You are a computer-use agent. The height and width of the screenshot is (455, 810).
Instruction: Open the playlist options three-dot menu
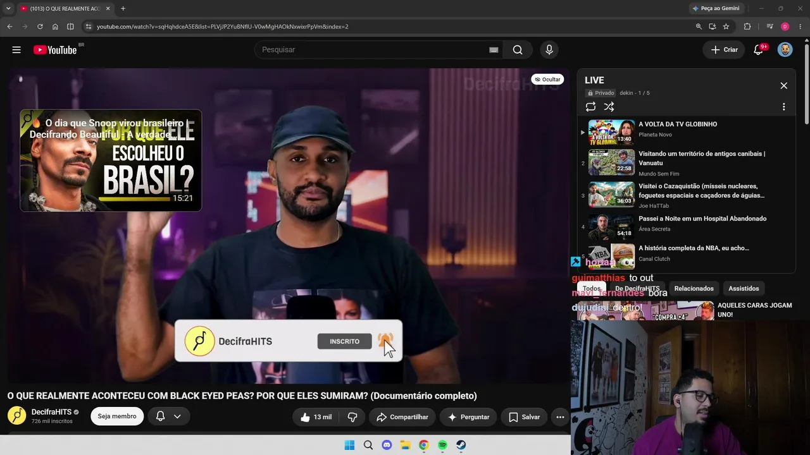click(783, 107)
